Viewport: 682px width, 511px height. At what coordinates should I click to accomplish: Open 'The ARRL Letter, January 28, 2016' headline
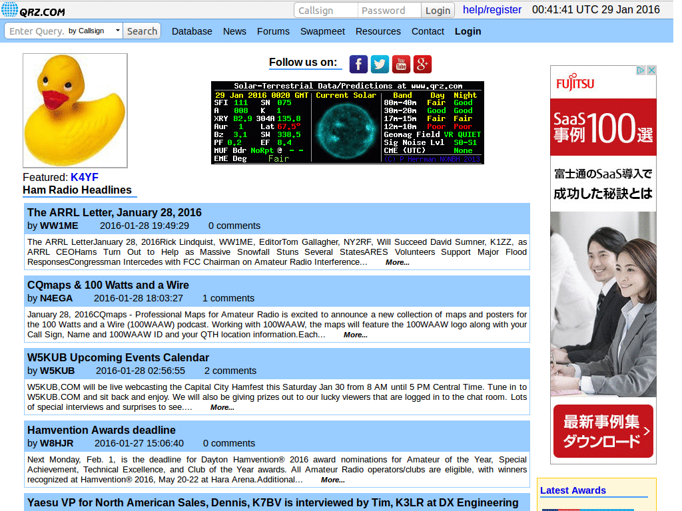click(115, 212)
